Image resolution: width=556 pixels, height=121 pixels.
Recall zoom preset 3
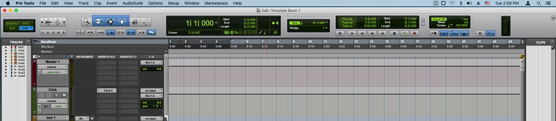pos(53,32)
